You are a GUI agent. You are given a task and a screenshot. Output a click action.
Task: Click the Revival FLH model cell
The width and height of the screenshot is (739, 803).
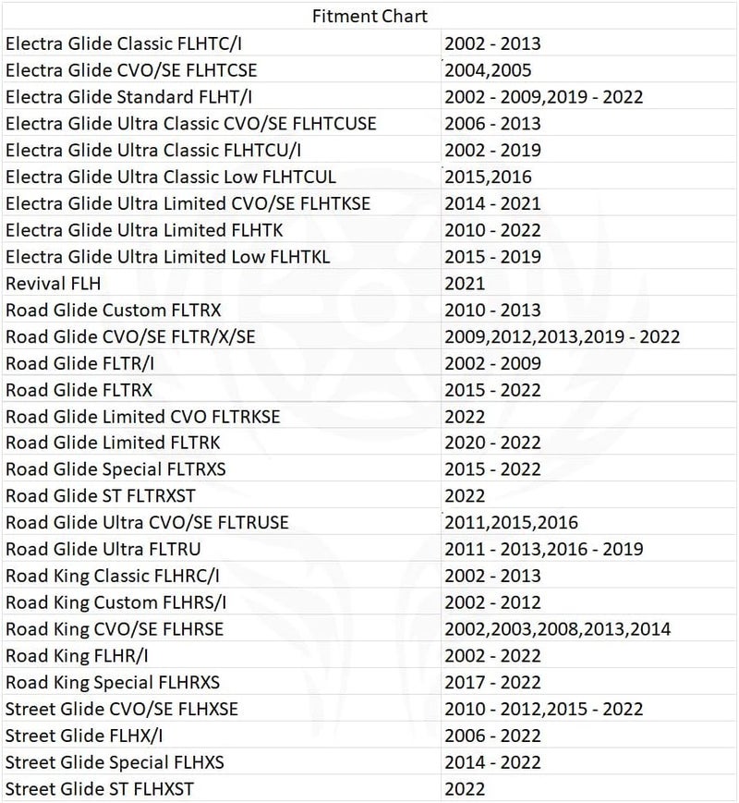click(x=222, y=283)
